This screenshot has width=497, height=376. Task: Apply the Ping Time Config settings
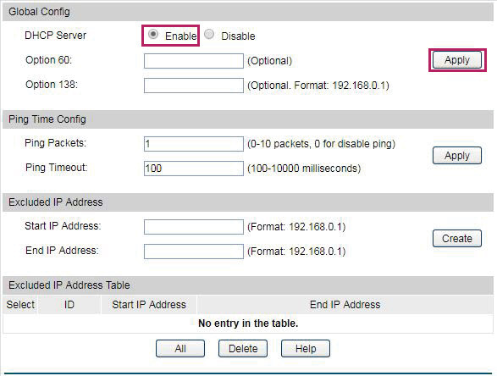[x=457, y=156]
